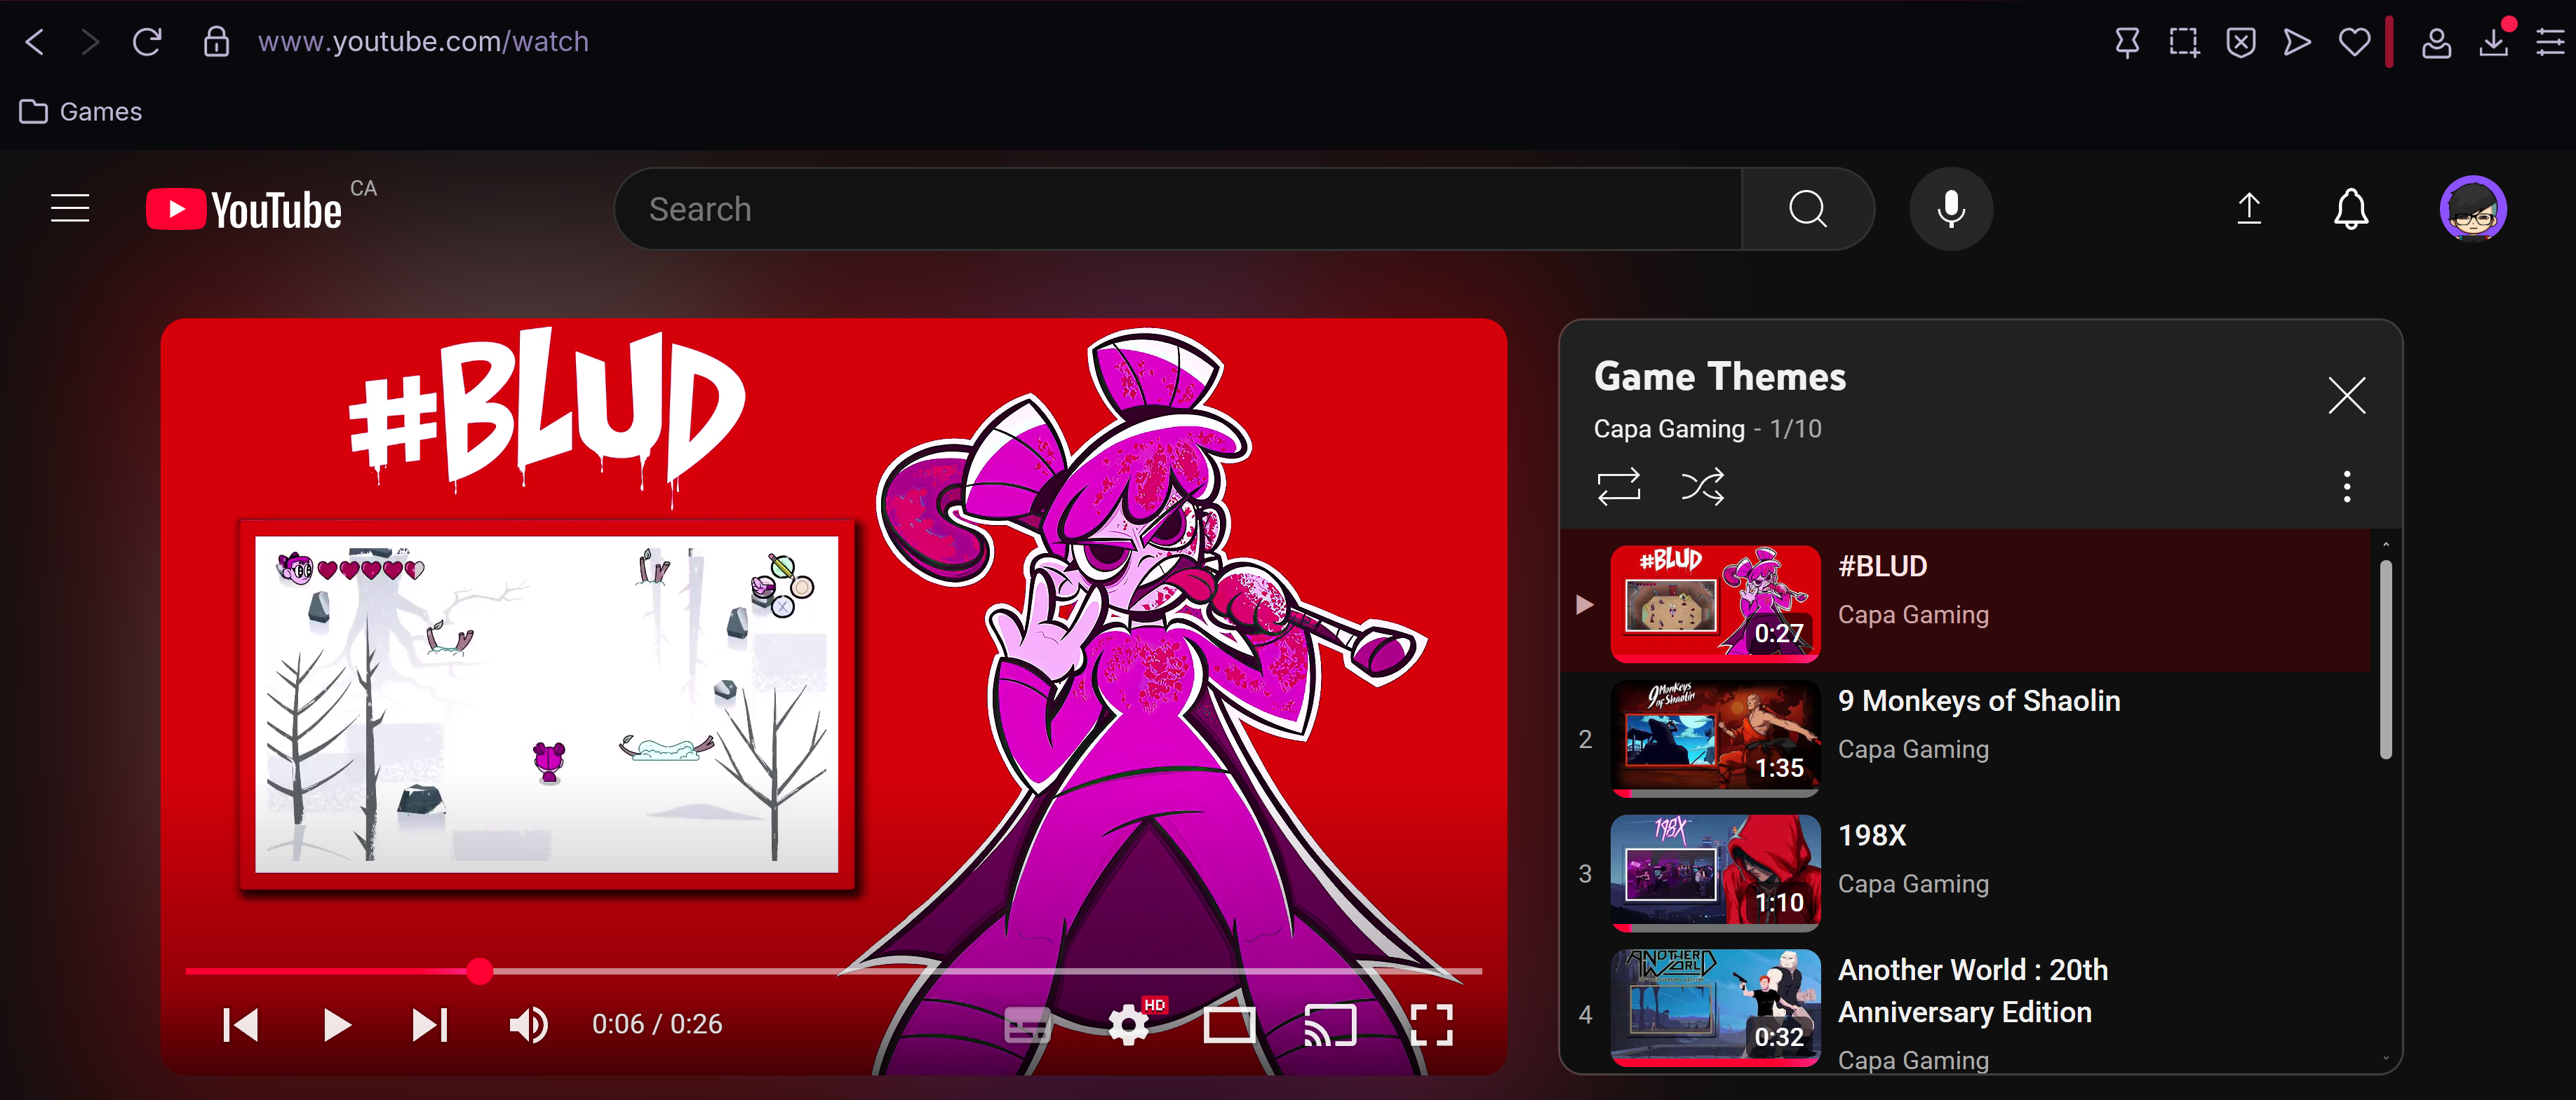Click the playlist panel scrollbar
Image resolution: width=2576 pixels, height=1100 pixels.
click(2385, 660)
